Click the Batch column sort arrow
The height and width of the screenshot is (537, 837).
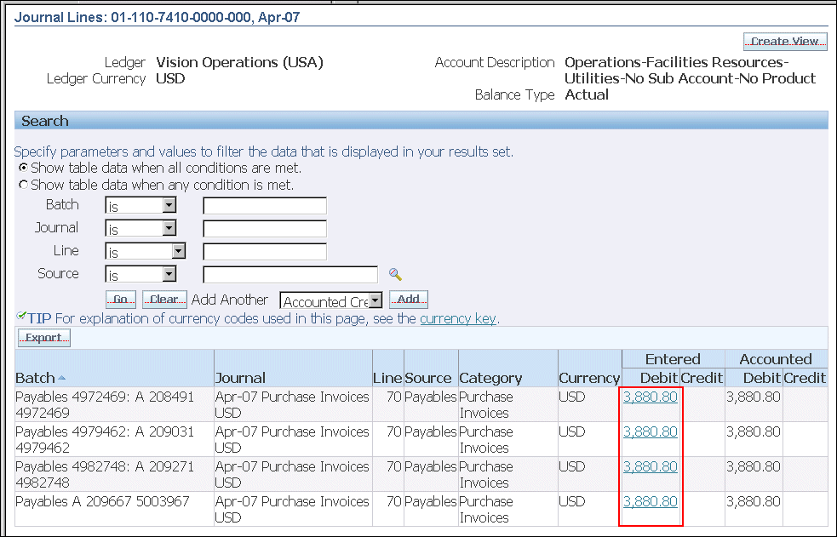coord(62,378)
